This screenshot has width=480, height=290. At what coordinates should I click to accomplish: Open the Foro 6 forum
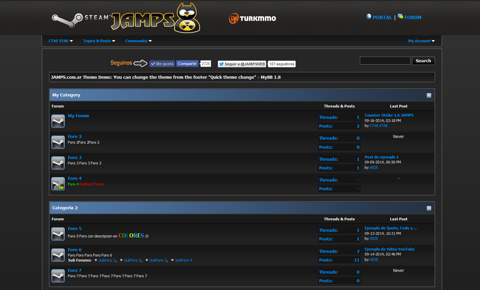(75, 250)
